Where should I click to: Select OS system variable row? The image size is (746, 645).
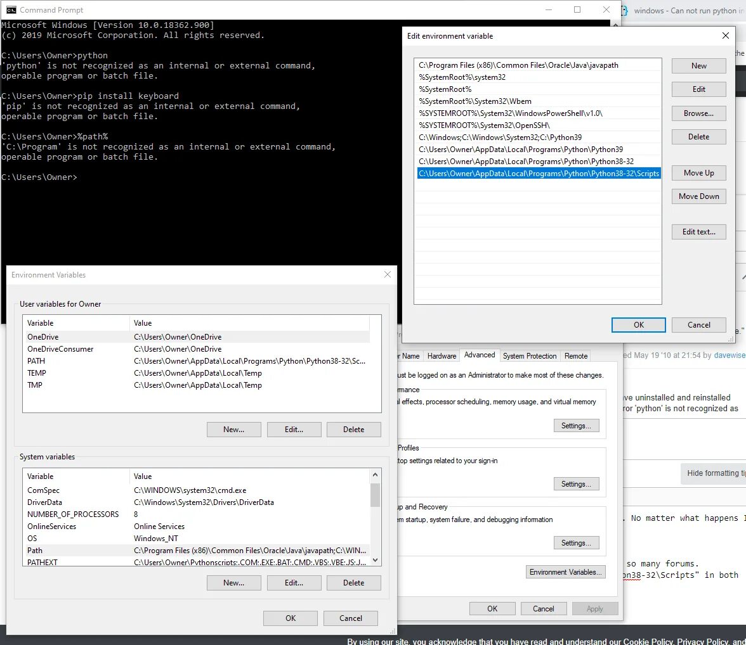197,539
